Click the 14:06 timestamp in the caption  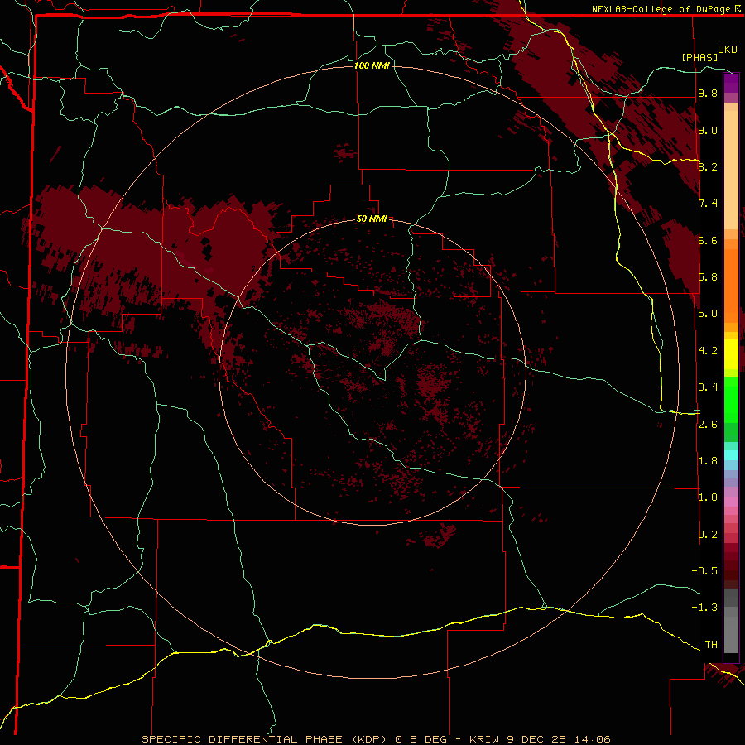coord(594,739)
